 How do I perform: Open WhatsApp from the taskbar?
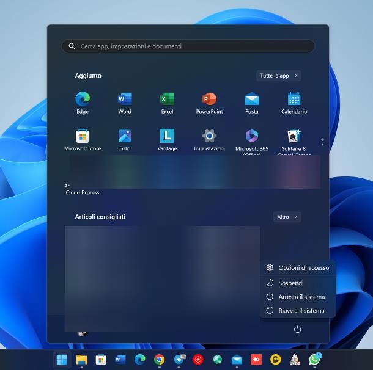315,360
